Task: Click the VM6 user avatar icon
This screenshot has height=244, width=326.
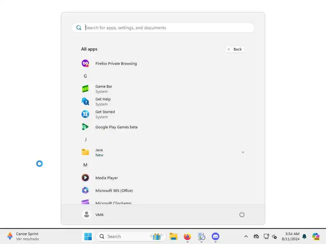Action: pyautogui.click(x=87, y=214)
